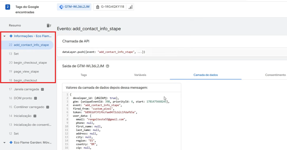287x150 pixels.
Task: Select event 20 begin_checkout_stape
Action: [x=27, y=63]
